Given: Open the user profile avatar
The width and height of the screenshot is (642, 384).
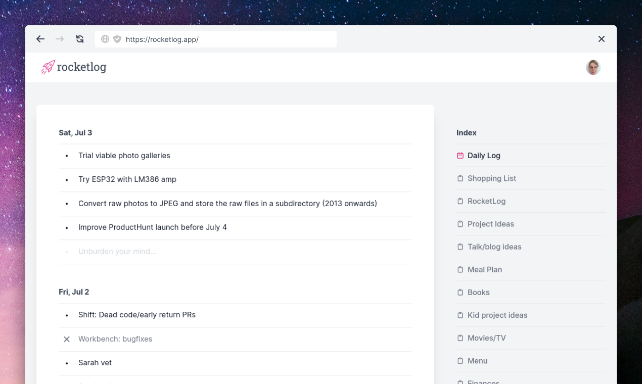Looking at the screenshot, I should [x=593, y=67].
